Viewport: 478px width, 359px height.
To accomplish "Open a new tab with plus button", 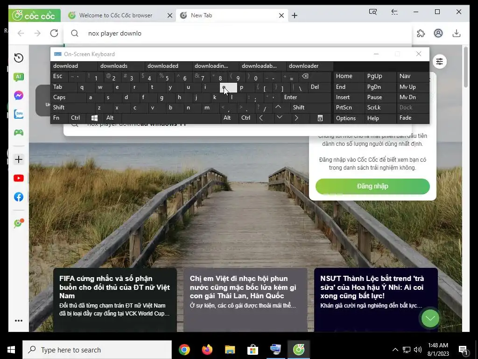I will (x=295, y=15).
